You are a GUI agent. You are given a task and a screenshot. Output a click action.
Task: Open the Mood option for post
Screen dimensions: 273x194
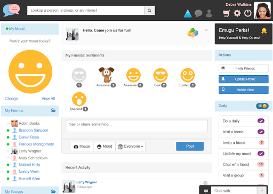pyautogui.click(x=105, y=147)
